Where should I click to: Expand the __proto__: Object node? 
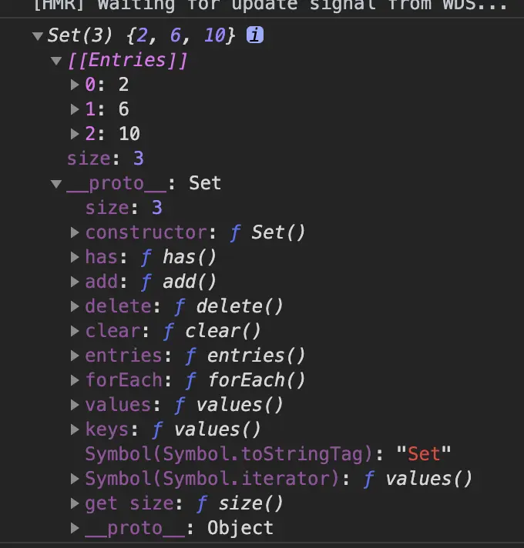pos(75,528)
